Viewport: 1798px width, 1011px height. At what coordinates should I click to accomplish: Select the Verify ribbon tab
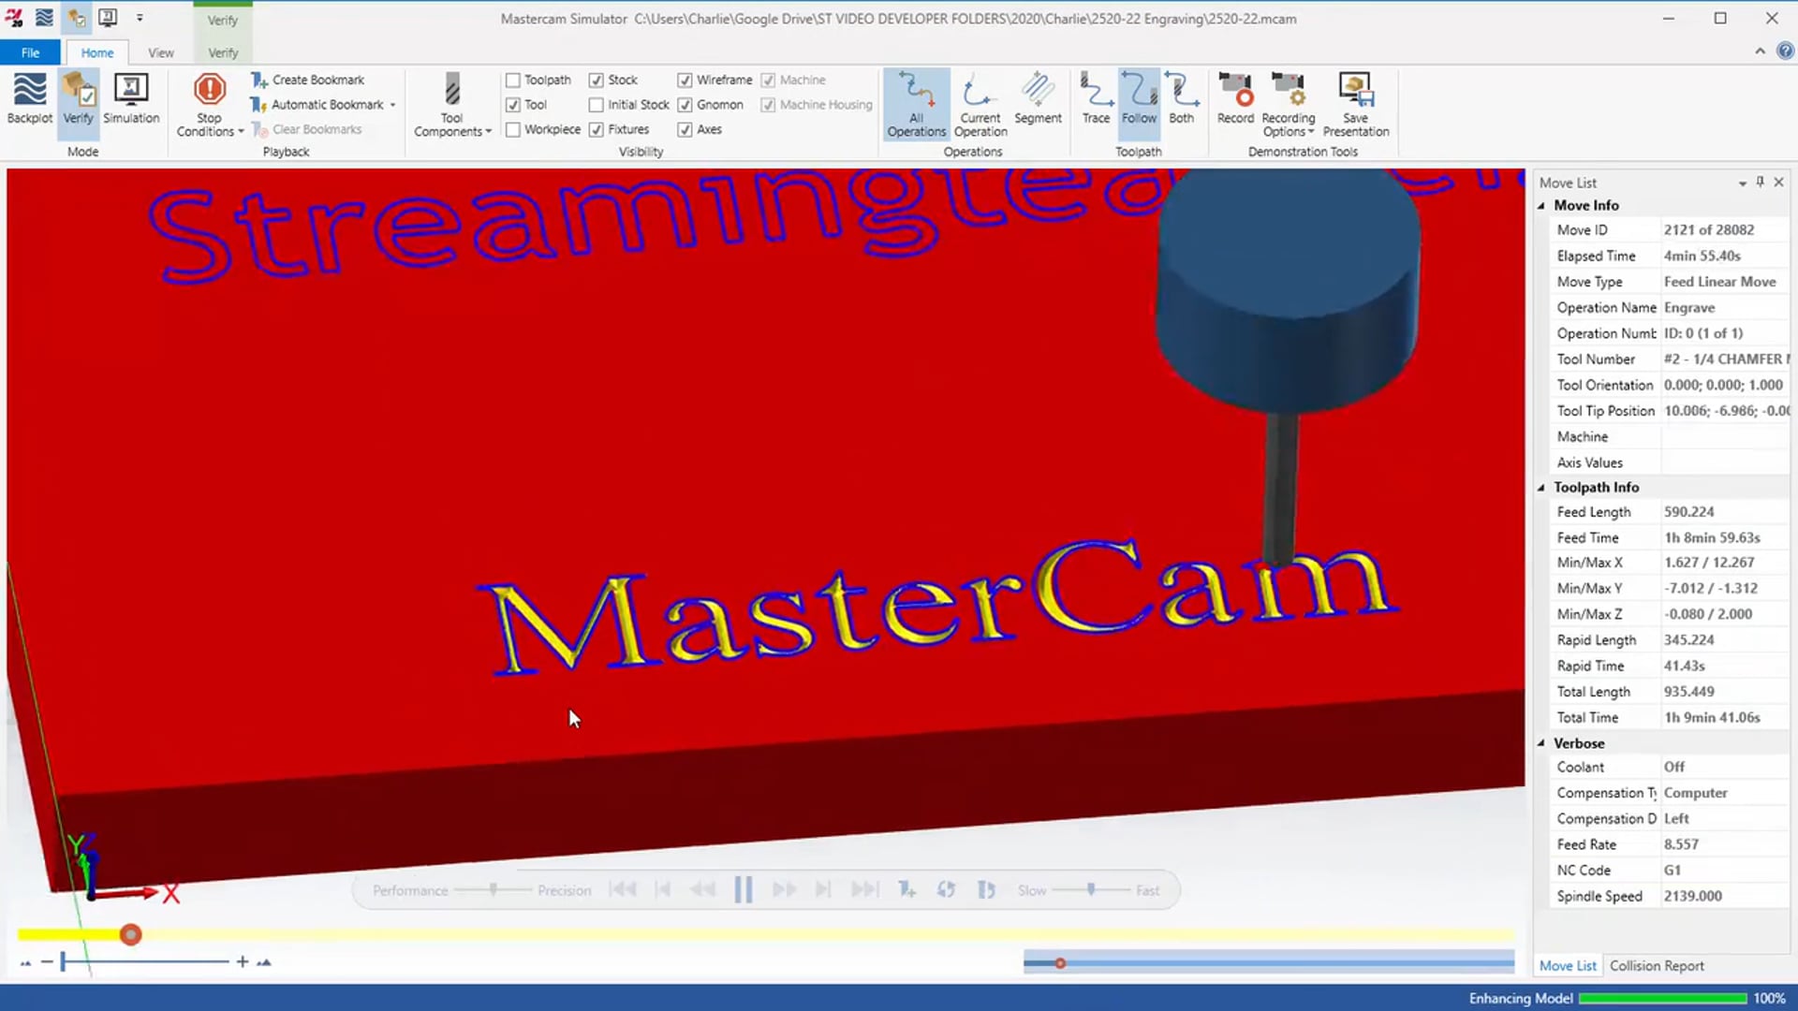pos(223,52)
